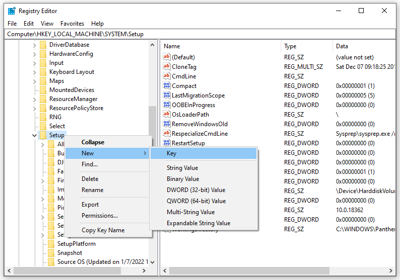The height and width of the screenshot is (280, 400).
Task: Click the MountedDevices folder icon
Action: click(x=43, y=90)
